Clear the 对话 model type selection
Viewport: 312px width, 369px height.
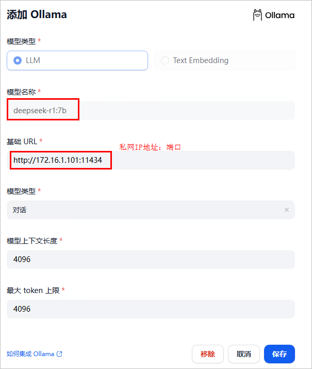pyautogui.click(x=286, y=210)
